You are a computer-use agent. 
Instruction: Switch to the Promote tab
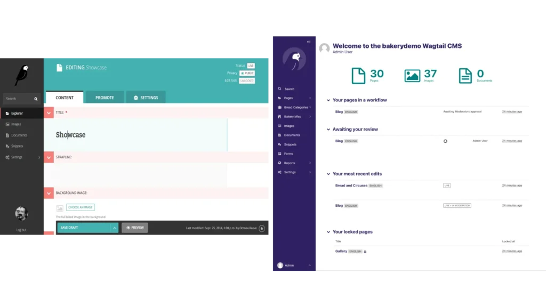click(105, 98)
